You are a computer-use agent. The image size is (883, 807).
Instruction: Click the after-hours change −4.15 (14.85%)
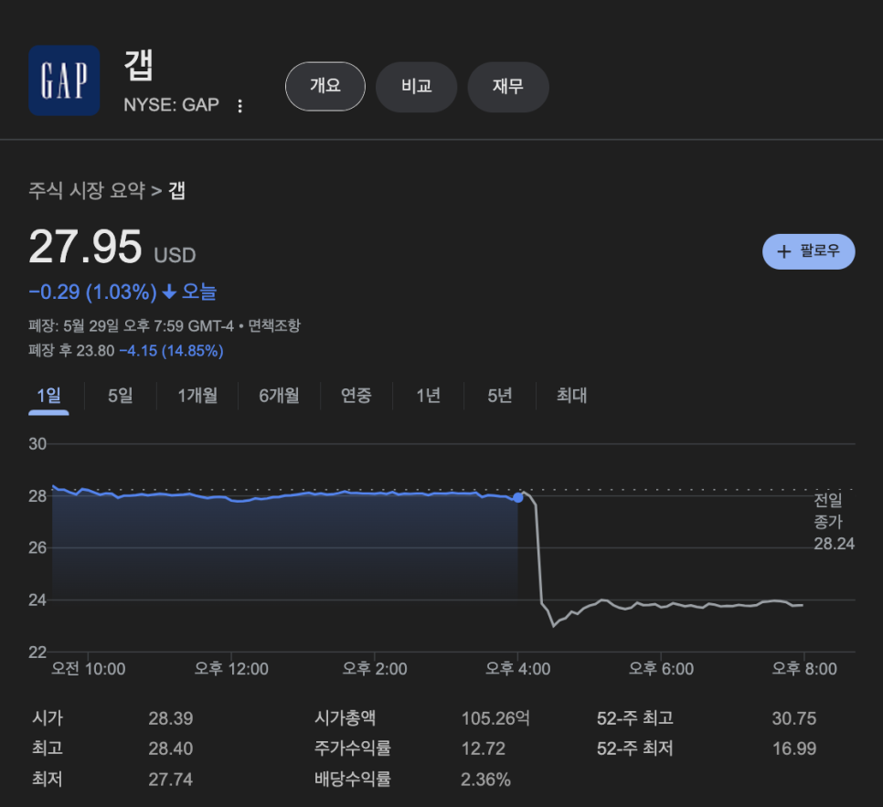point(171,351)
